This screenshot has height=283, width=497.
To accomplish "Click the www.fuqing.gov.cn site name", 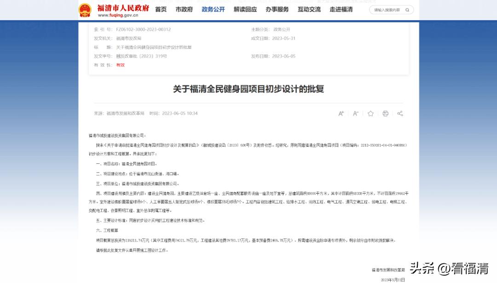I will [x=118, y=14].
